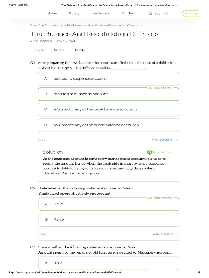Switch to the Hard Qs tab
The image size is (209, 278).
pyautogui.click(x=79, y=50)
